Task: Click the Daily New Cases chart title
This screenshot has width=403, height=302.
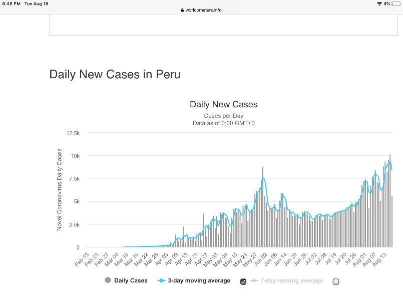Action: click(x=223, y=105)
